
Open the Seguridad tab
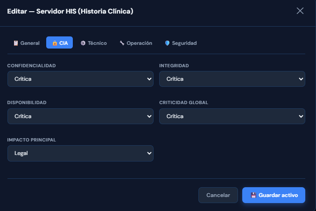[181, 43]
